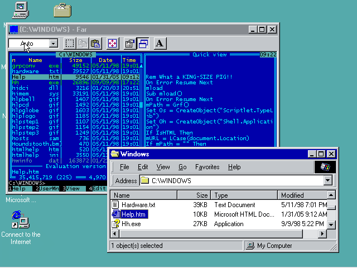Click Far panel Date column header
The height and width of the screenshot is (268, 357).
(105, 60)
